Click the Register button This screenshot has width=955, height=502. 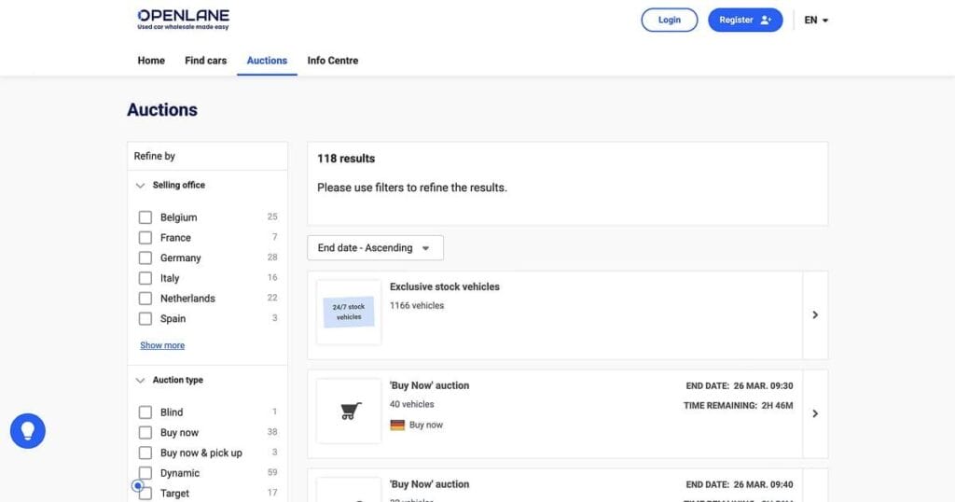[744, 20]
